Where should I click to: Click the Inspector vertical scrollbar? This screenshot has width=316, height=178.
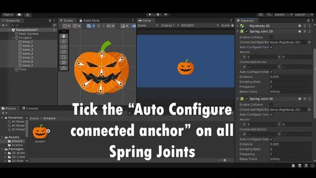314,84
